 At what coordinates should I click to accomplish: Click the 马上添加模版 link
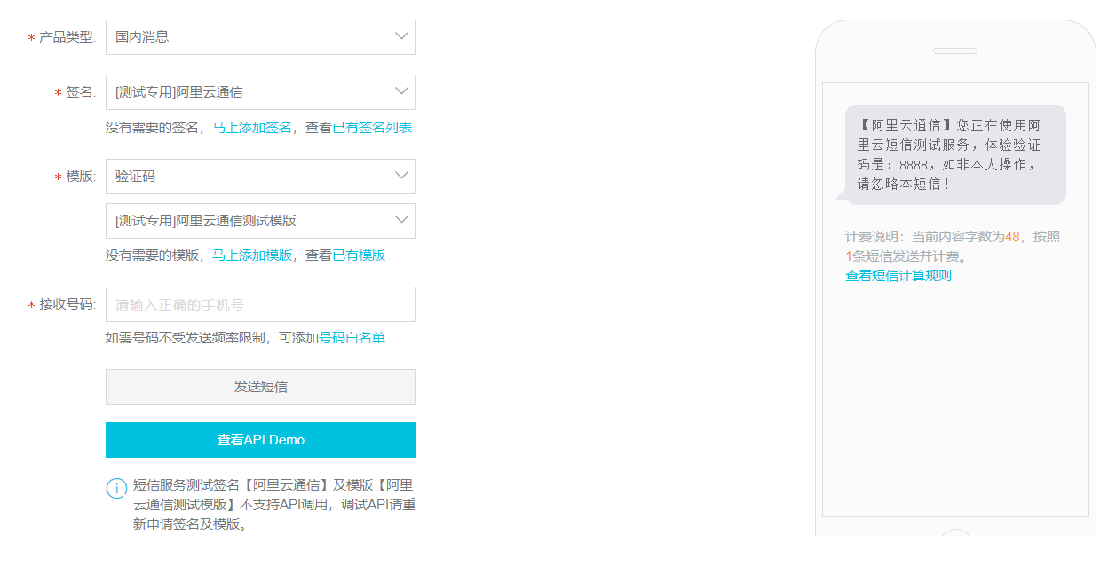252,255
